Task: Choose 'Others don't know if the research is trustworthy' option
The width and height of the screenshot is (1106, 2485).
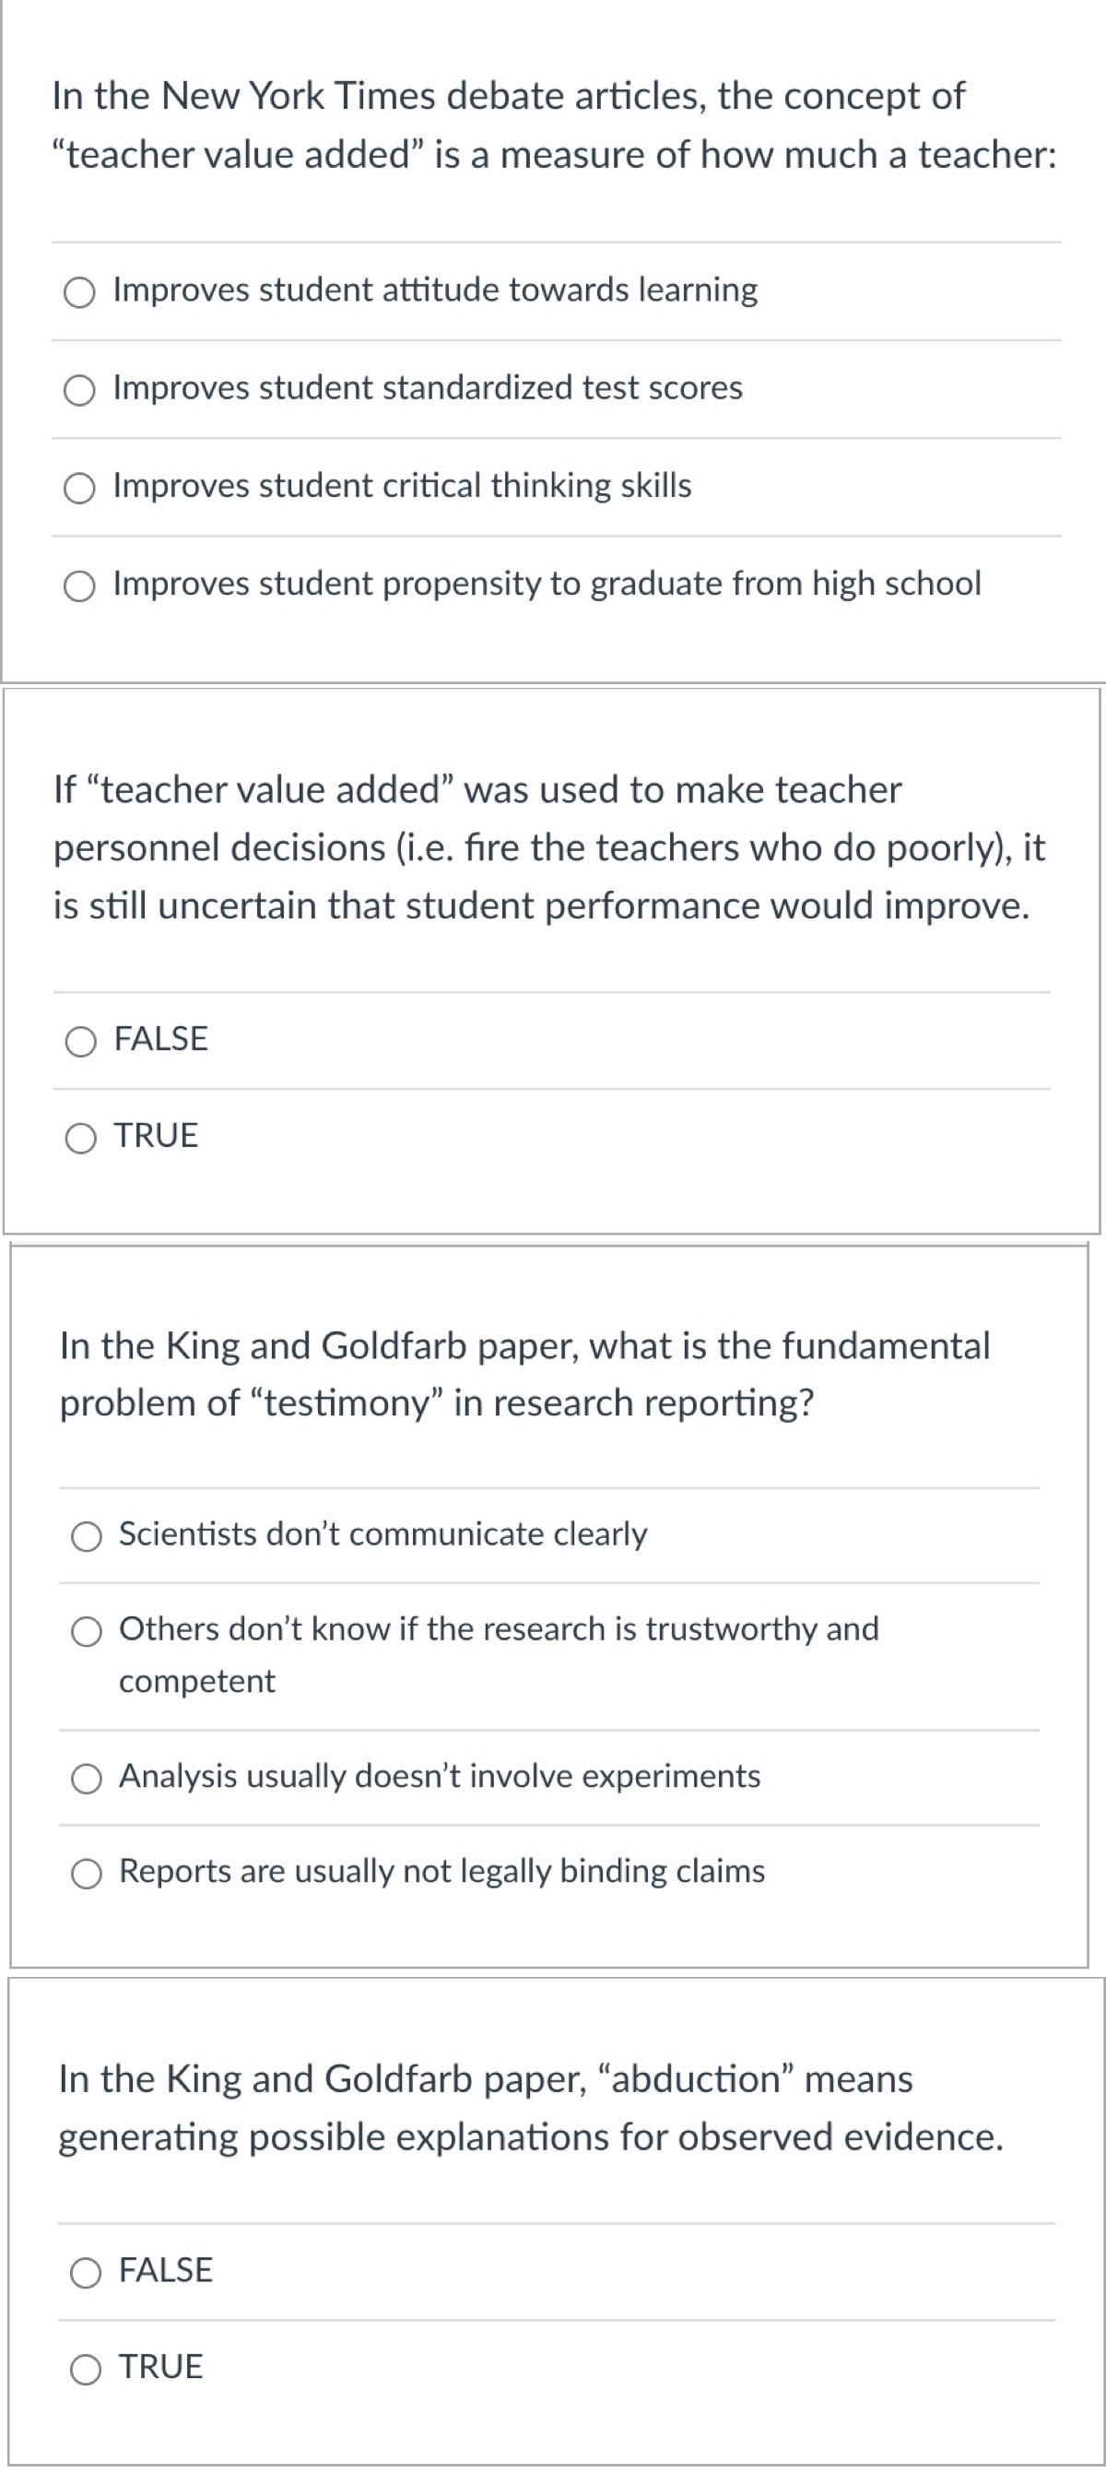Action: coord(87,1631)
